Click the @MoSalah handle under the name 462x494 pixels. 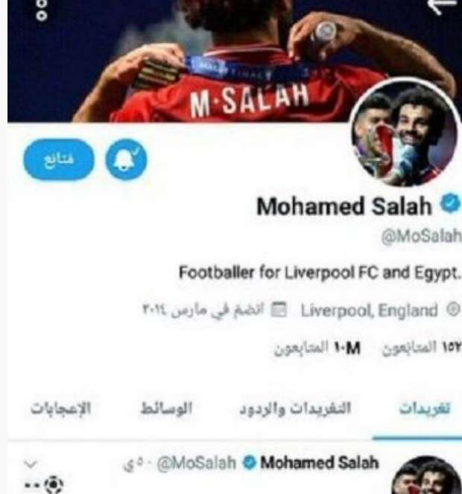tap(421, 236)
